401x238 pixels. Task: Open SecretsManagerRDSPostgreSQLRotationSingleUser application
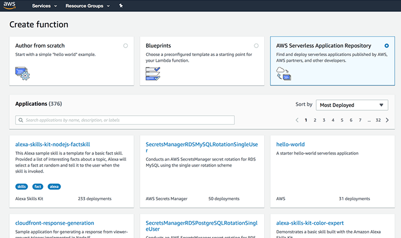tap(202, 226)
